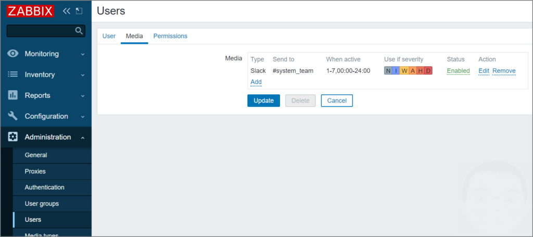Image resolution: width=533 pixels, height=237 pixels.
Task: Click the I (Information) severity box
Action: (x=396, y=71)
